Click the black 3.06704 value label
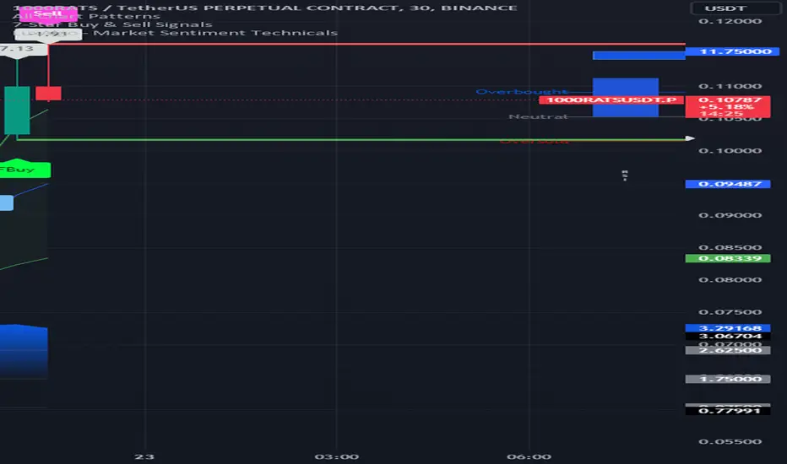Viewport: 787px width, 464px height. 727,336
